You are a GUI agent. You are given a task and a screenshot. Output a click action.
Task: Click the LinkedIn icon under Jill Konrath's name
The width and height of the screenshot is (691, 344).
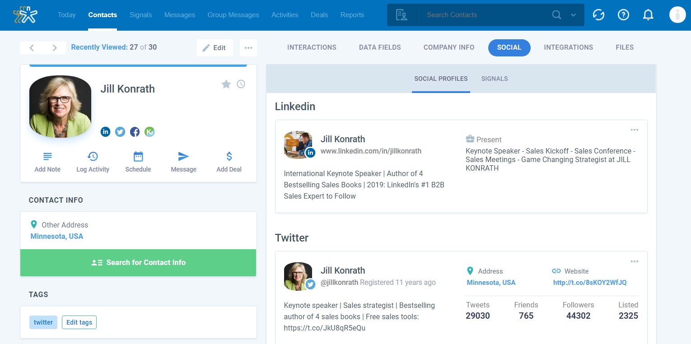tap(105, 132)
